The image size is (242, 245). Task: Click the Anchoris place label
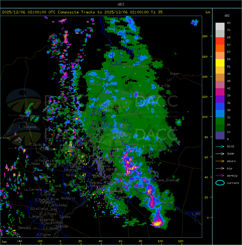point(68,198)
